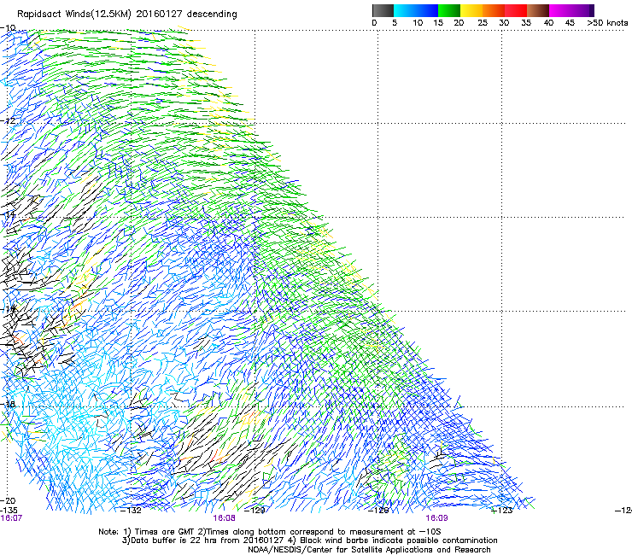Click the -135 longitude axis label
Screen dimensions: 632x555
click(9, 511)
